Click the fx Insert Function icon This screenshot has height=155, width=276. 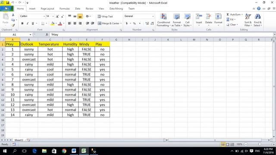pyautogui.click(x=47, y=34)
